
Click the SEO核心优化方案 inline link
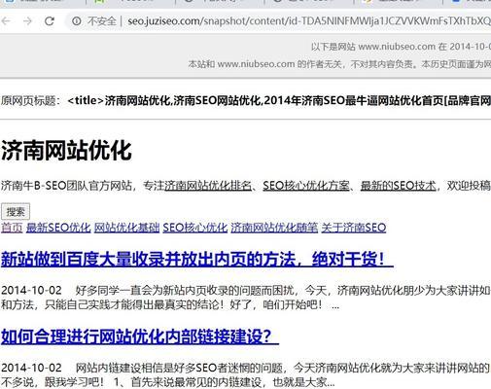pos(306,186)
